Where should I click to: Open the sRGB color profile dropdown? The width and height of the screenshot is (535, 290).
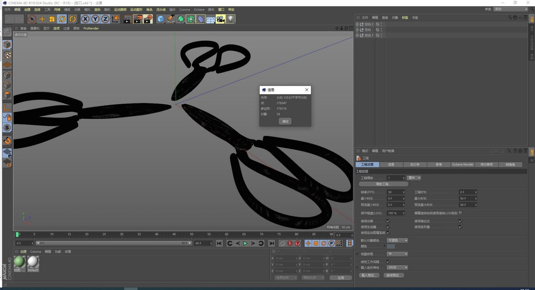(x=397, y=267)
